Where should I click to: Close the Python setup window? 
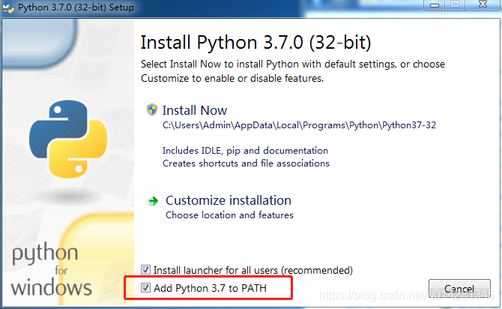pos(483,4)
